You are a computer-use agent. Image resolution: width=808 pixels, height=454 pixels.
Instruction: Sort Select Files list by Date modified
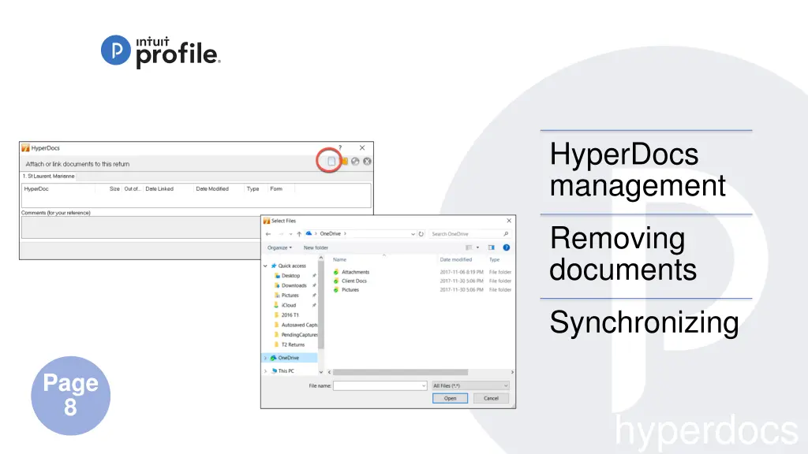455,260
